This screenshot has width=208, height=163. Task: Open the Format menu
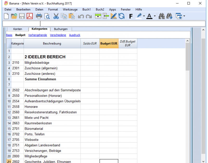(53, 10)
